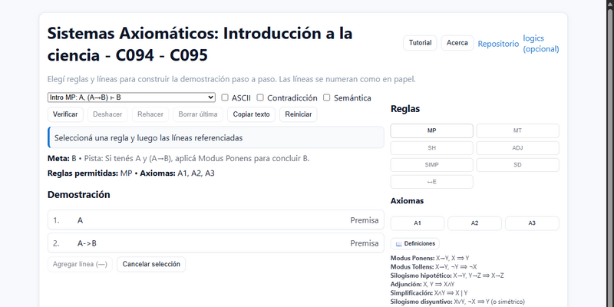Viewport: 614px width, 307px height.
Task: Open the logics (opcional) link
Action: pyautogui.click(x=540, y=44)
